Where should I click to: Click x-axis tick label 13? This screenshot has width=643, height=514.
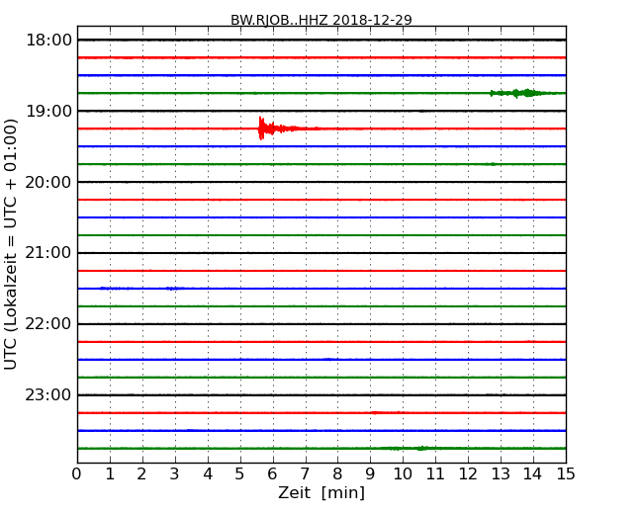click(501, 474)
